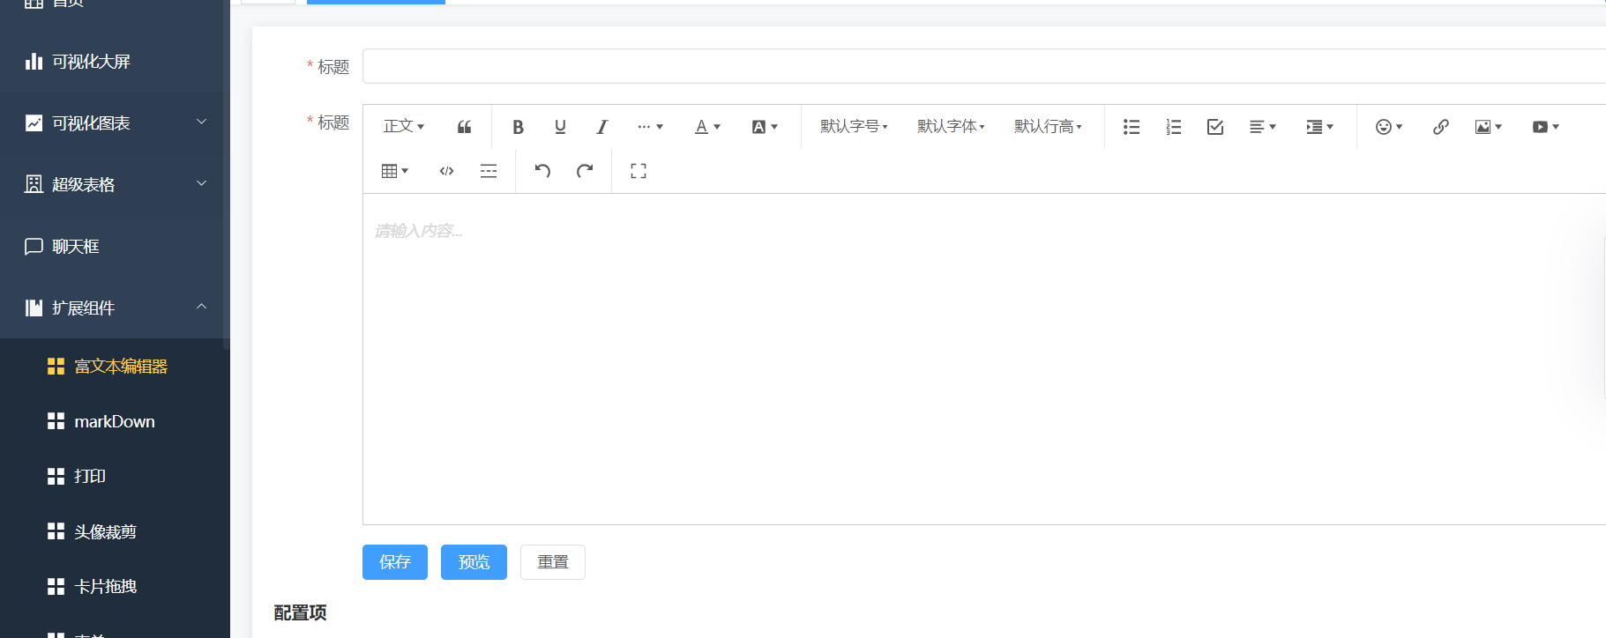This screenshot has height=638, width=1606.
Task: Open the insert table menu
Action: click(x=395, y=171)
